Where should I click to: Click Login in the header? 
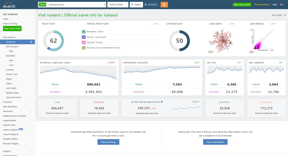click(274, 4)
